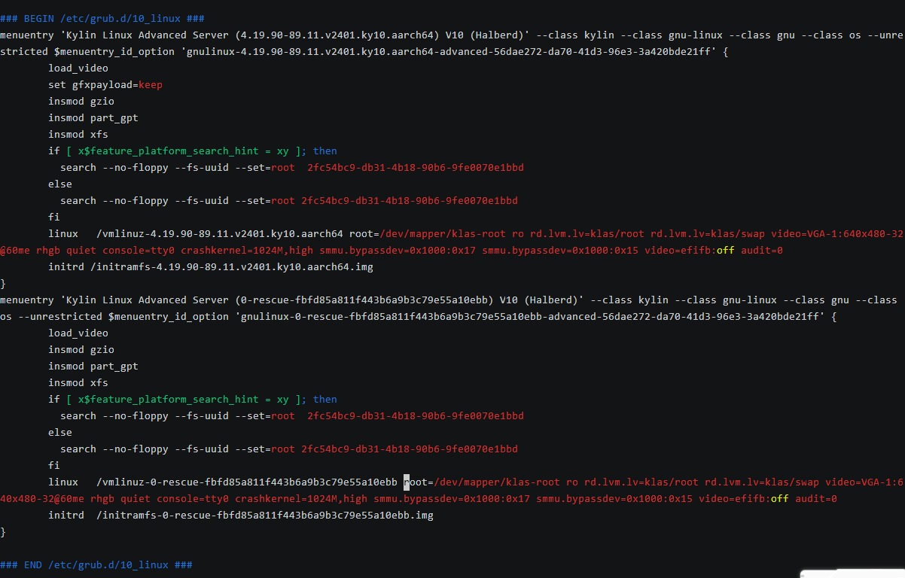905x578 pixels.
Task: Place cursor on 'set gfxpayload=keep' line
Action: [x=105, y=85]
